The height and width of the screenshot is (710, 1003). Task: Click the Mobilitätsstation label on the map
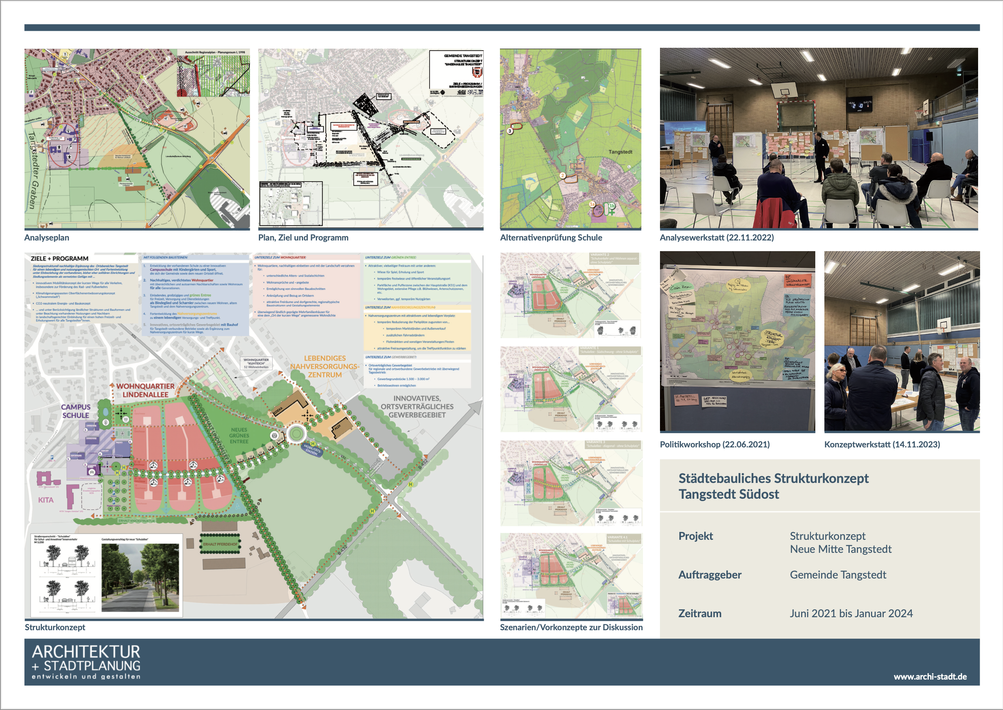click(312, 450)
